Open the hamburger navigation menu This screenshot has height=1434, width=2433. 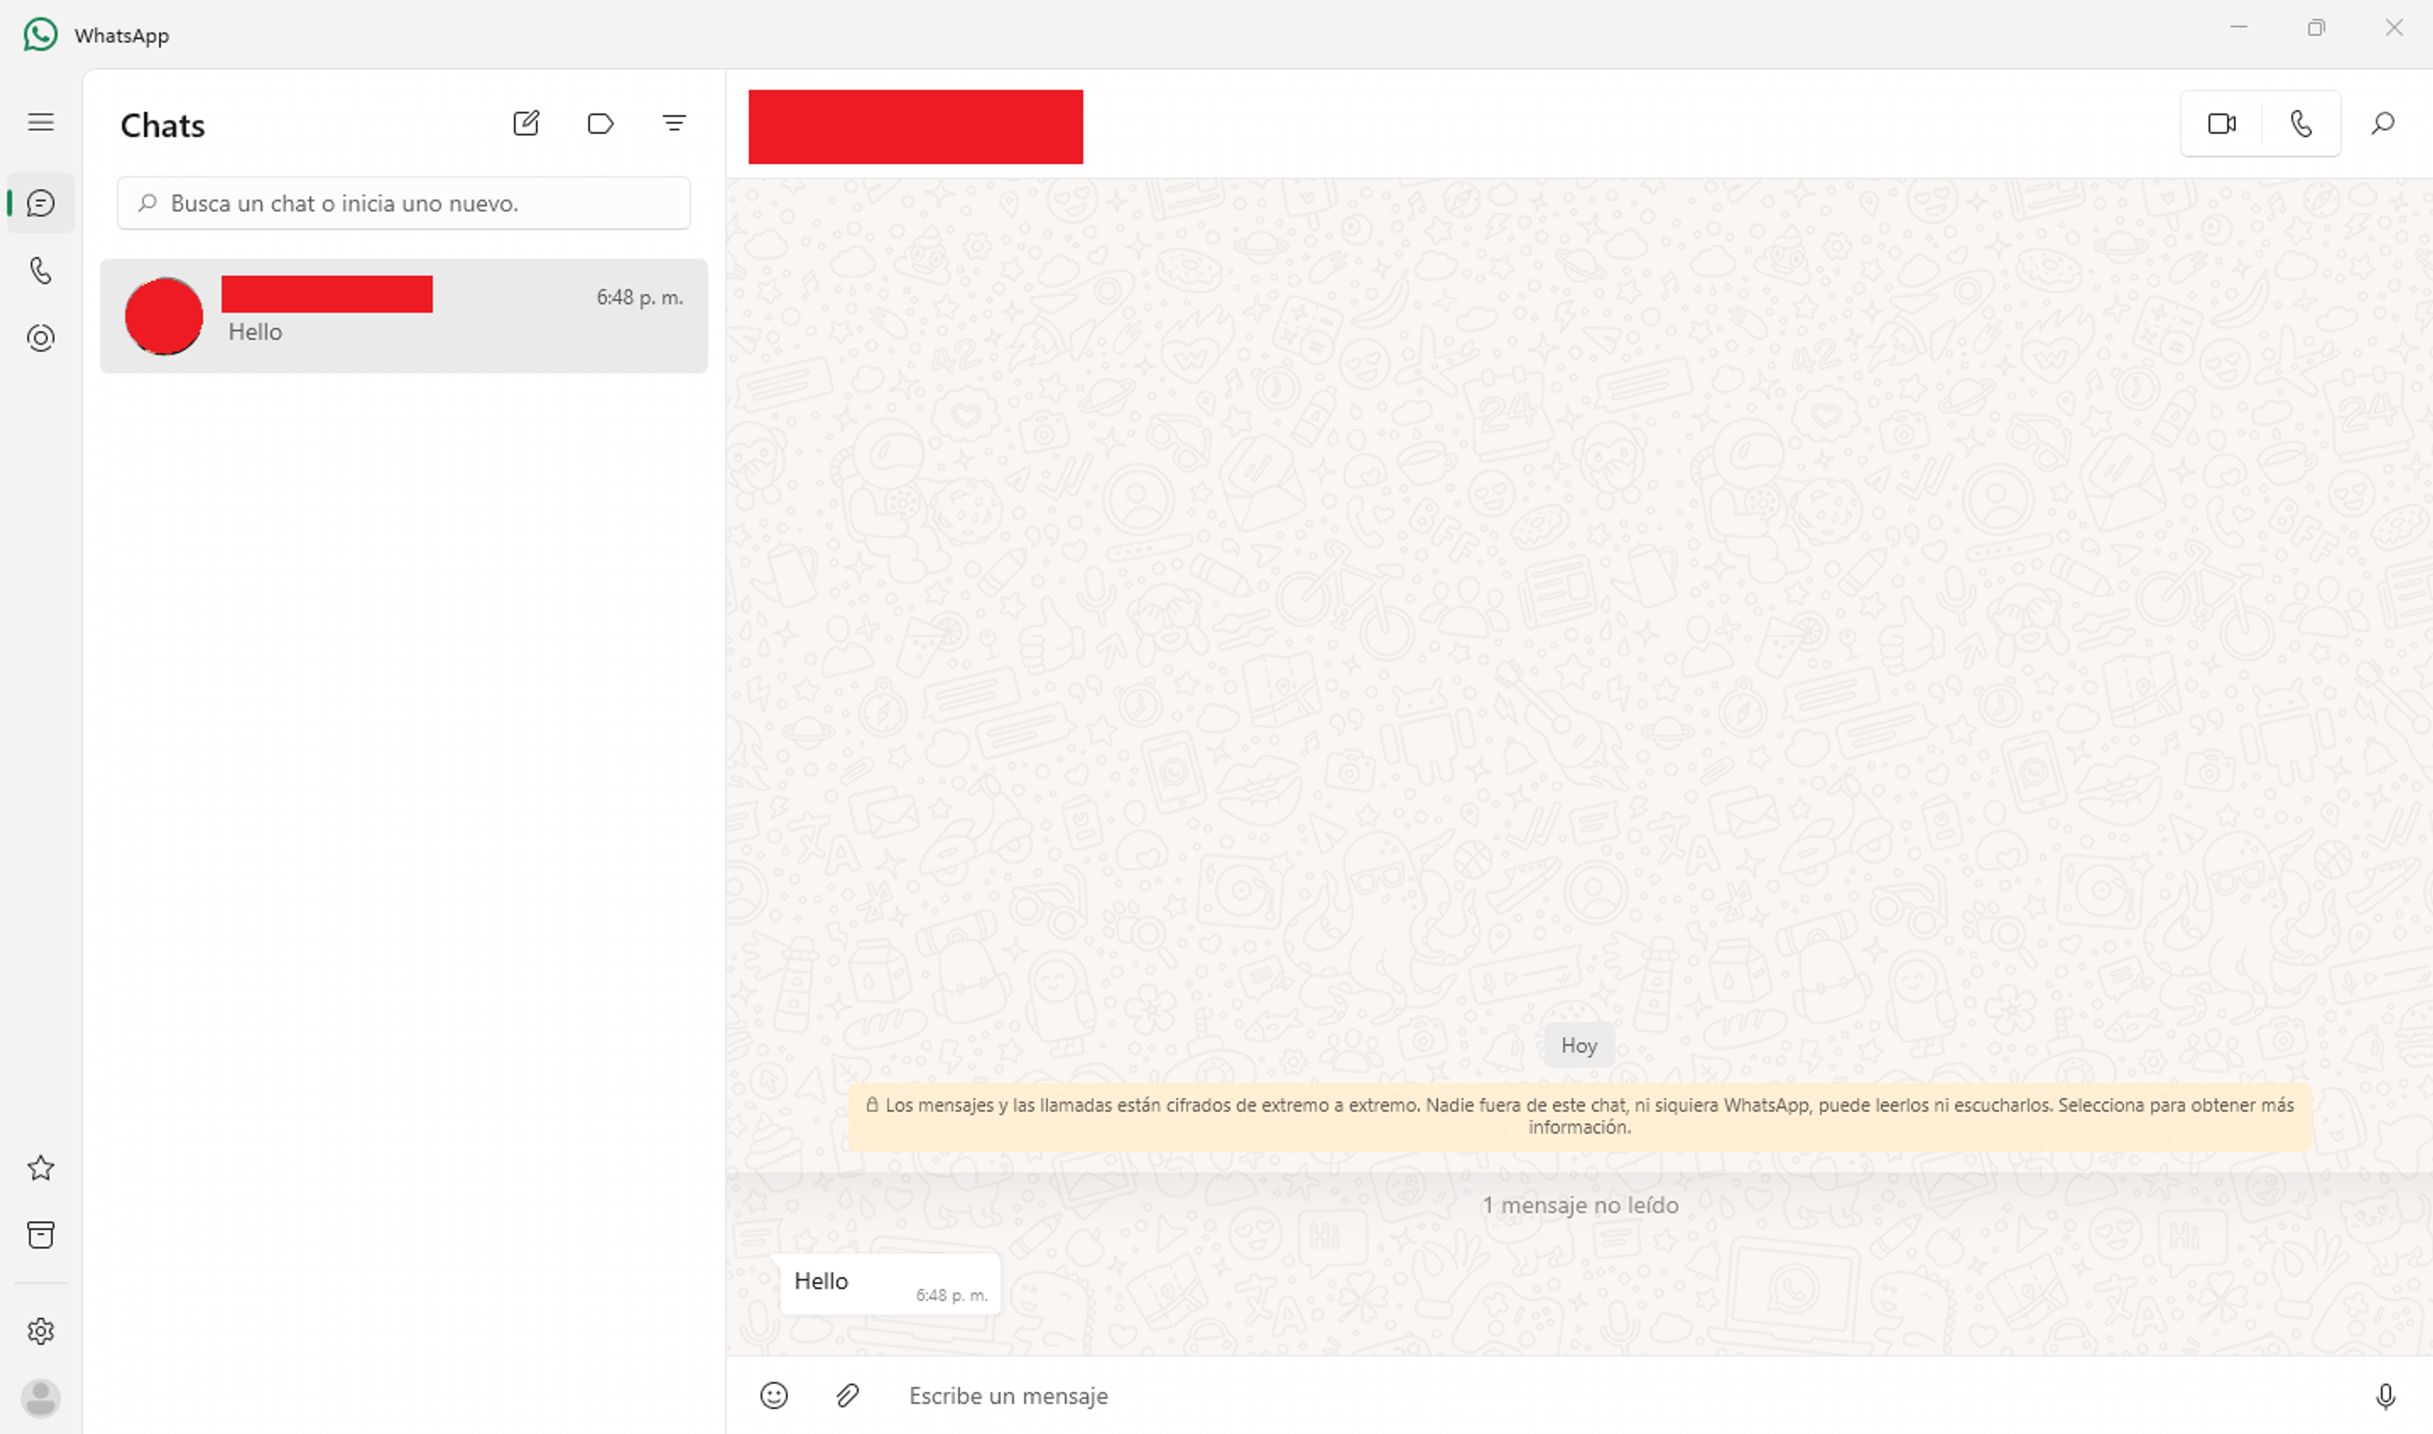click(41, 123)
